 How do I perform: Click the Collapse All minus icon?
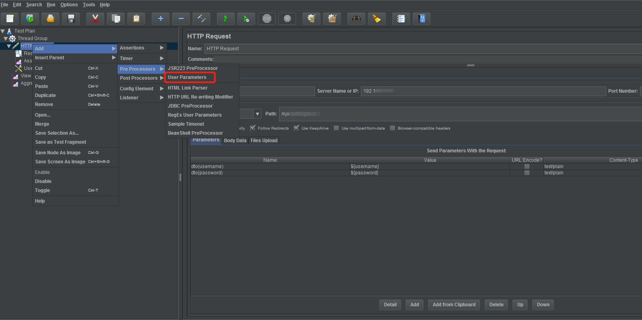pyautogui.click(x=181, y=18)
